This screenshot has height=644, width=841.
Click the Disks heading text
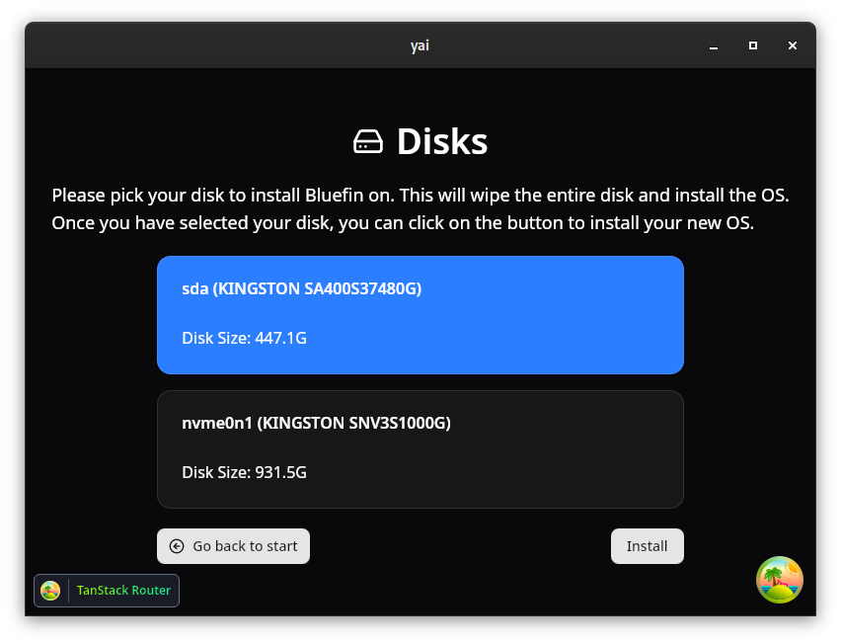(442, 141)
